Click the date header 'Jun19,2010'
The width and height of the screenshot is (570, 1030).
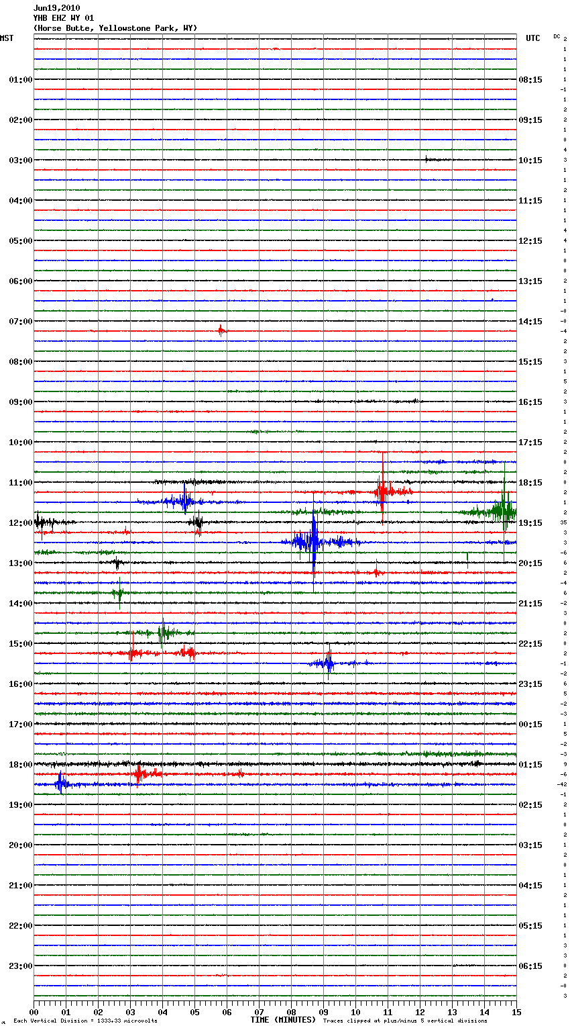56,8
